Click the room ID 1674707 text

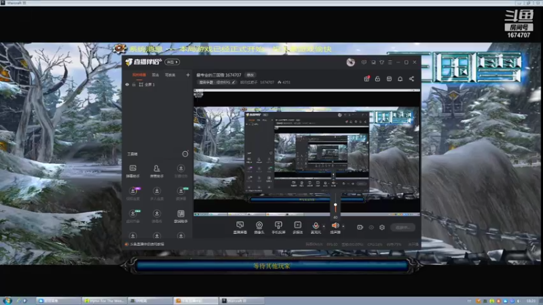coord(267,82)
